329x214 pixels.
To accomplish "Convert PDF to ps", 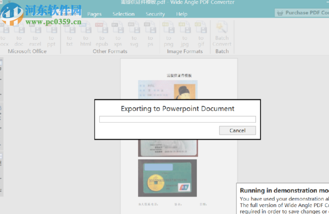I will (150, 34).
